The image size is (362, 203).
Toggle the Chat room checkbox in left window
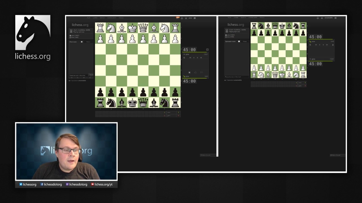82,42
